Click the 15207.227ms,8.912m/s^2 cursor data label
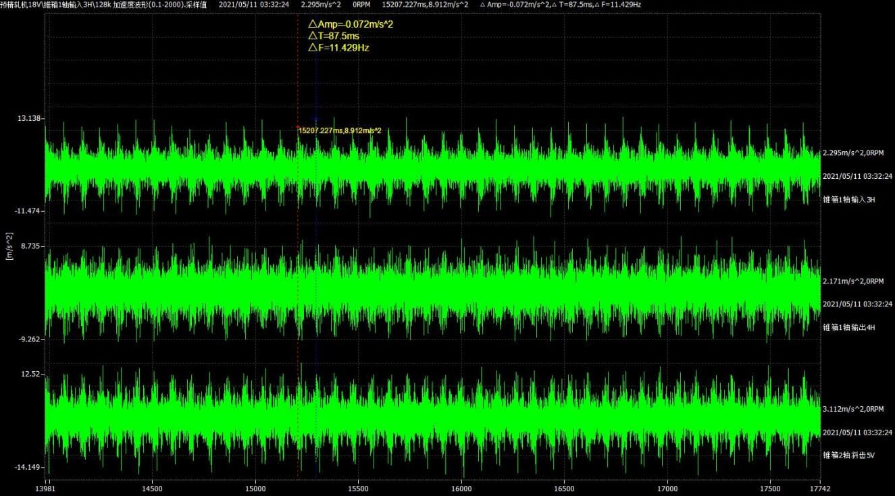This screenshot has width=895, height=496. [344, 130]
